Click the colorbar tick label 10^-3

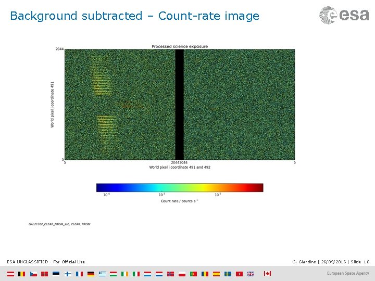coord(162,195)
